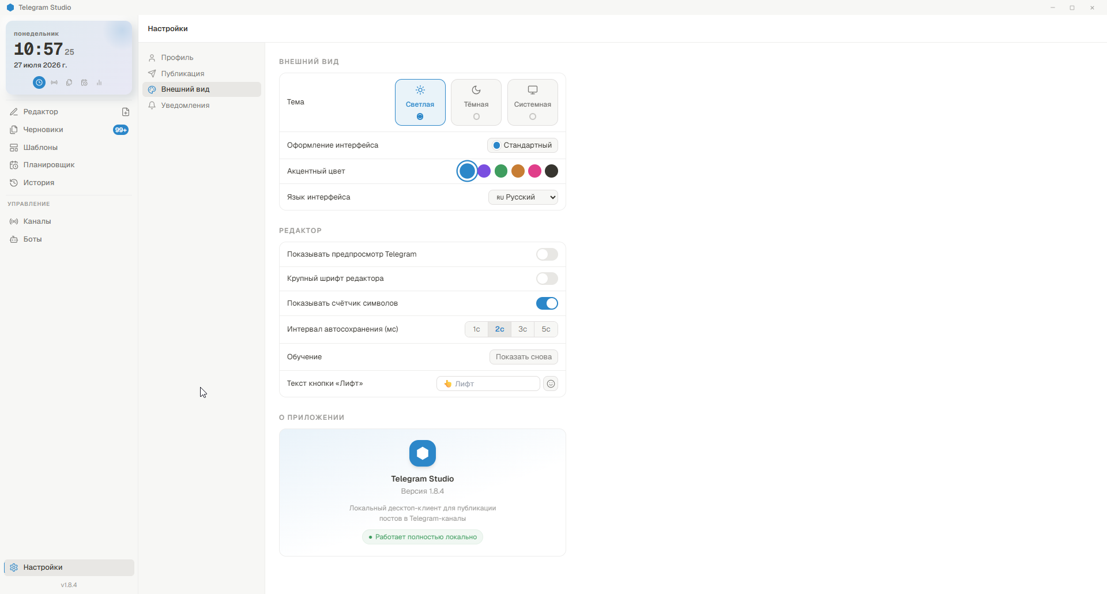Image resolution: width=1107 pixels, height=594 pixels.
Task: Pick the orange accent color
Action: tap(518, 171)
